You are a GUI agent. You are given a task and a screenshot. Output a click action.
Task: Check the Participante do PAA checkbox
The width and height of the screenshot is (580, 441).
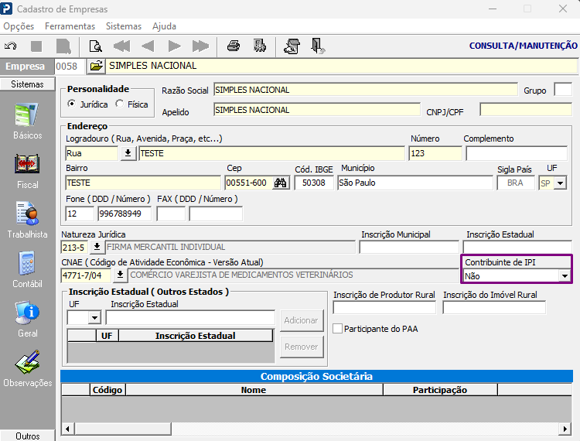(x=337, y=329)
